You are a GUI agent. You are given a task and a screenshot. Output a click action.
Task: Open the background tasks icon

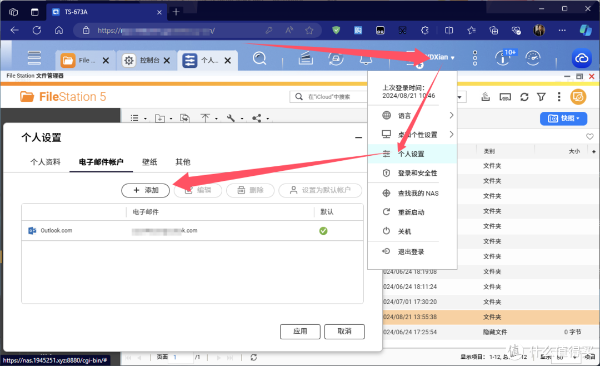pyautogui.click(x=305, y=58)
